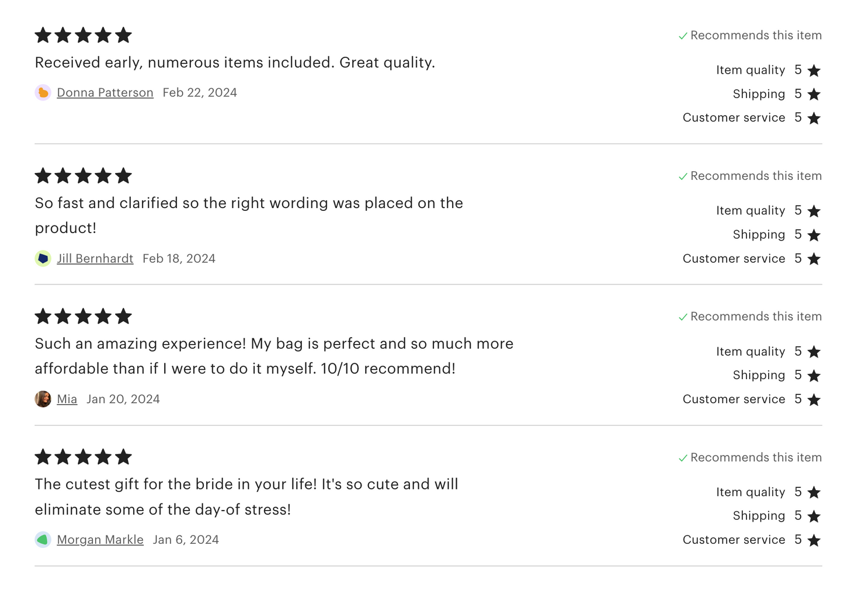Open Morgan Markle's profile link
Screen dimensions: 844x590
[100, 540]
